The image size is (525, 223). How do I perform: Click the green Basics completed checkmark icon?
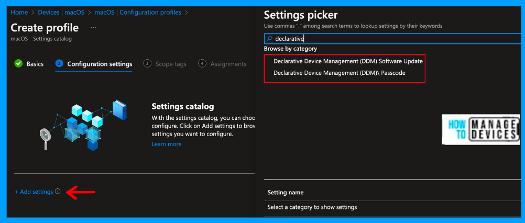[18, 63]
